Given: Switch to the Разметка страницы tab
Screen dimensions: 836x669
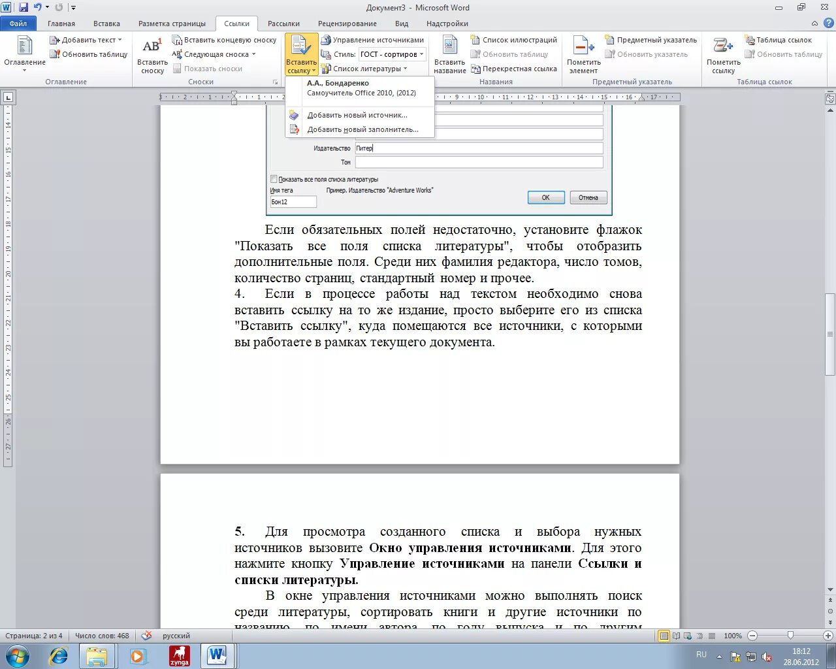Looking at the screenshot, I should 172,24.
